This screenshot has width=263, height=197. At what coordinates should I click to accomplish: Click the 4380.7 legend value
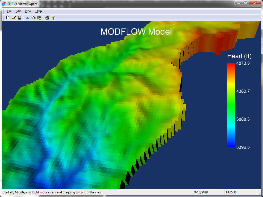tap(243, 91)
